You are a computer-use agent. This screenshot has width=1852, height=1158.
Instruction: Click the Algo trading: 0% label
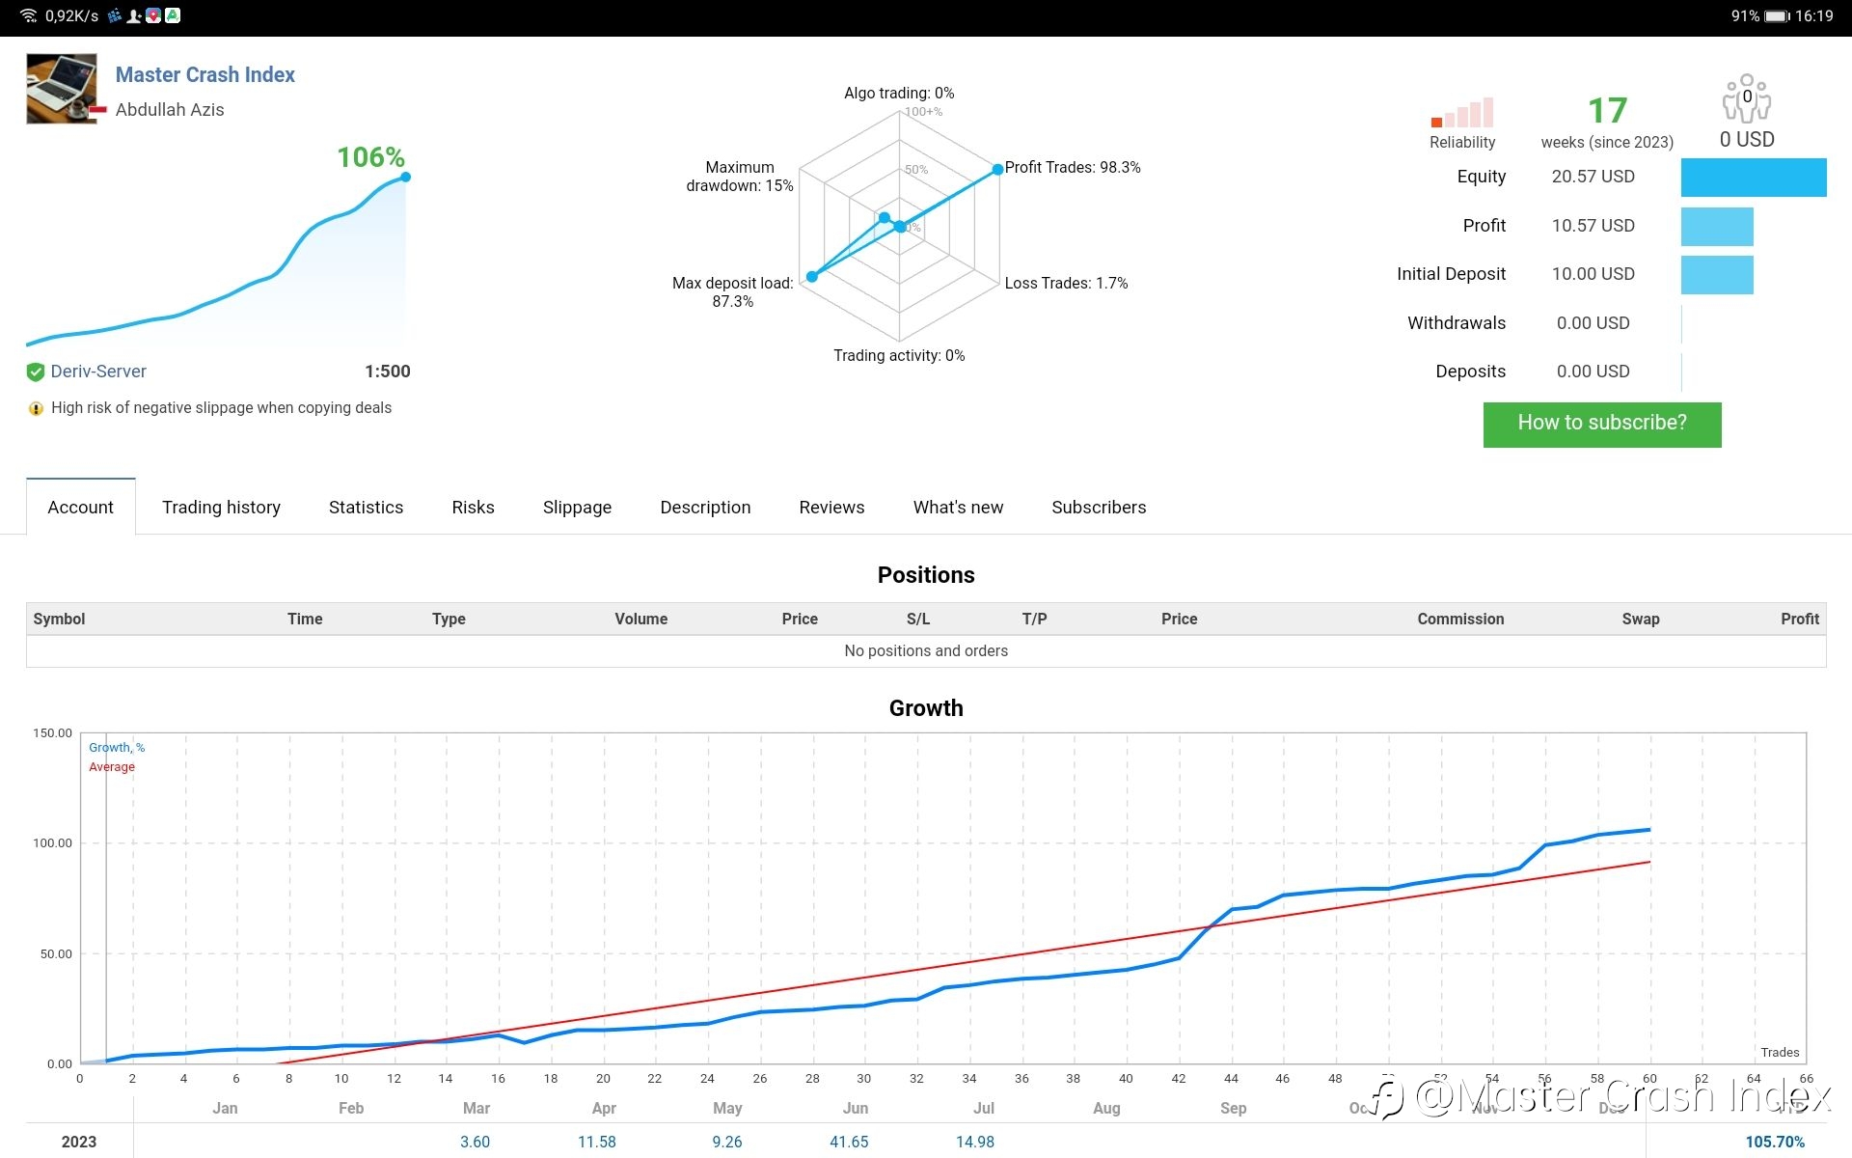point(899,93)
